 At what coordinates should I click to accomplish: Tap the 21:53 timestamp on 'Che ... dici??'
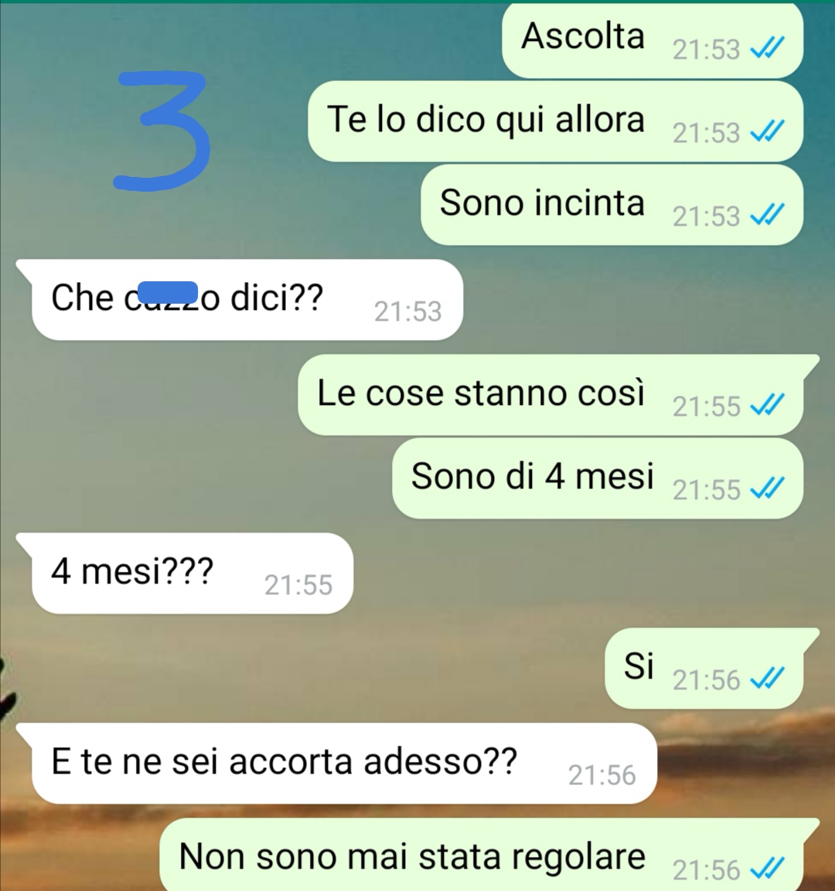[x=407, y=311]
